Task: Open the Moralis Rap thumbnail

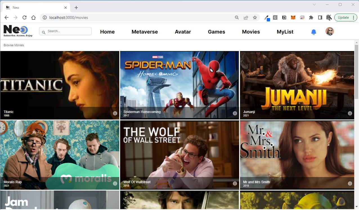Action: tap(60, 155)
